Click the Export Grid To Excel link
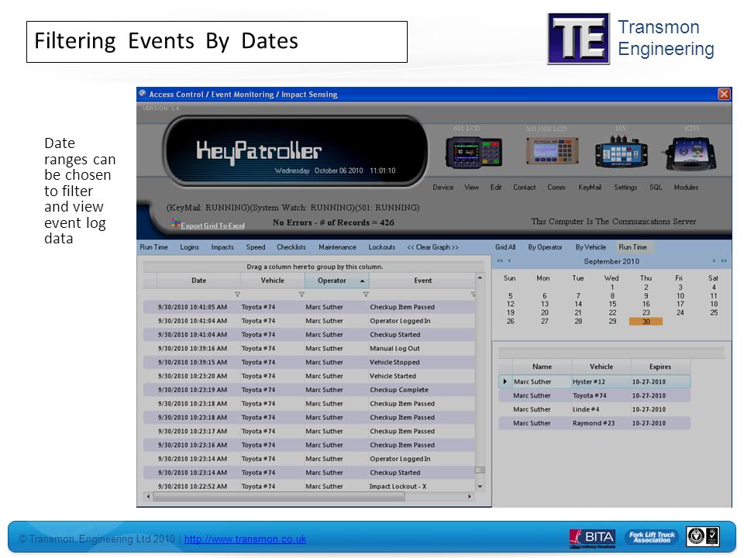This screenshot has width=744, height=558. pos(212,226)
